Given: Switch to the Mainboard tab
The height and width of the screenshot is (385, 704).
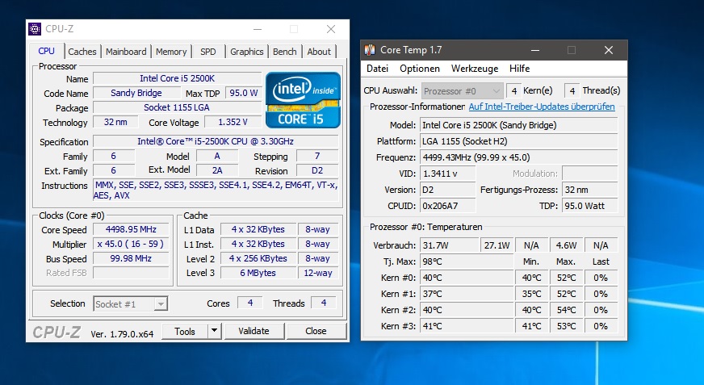Looking at the screenshot, I should (x=126, y=52).
